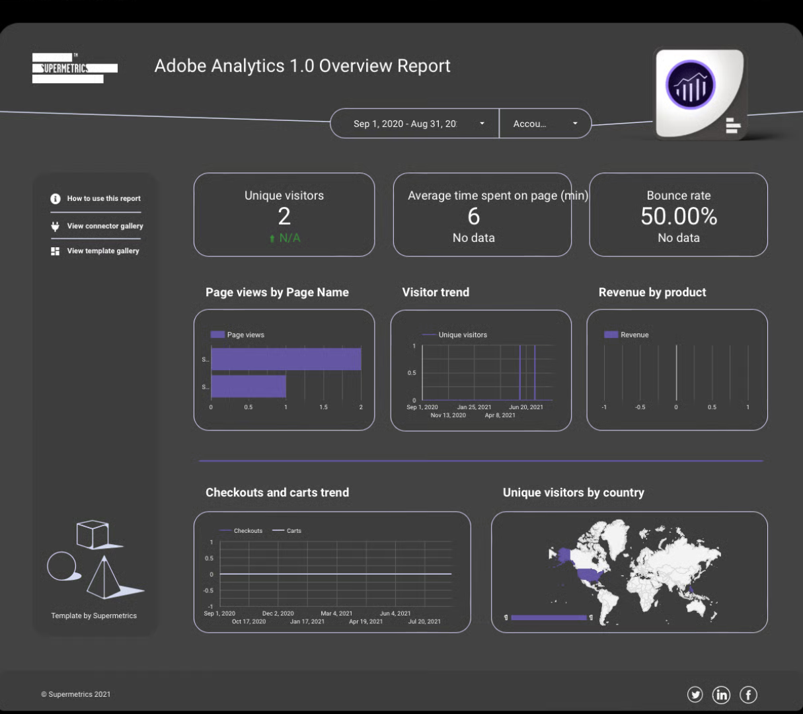Open How to use this report link
The width and height of the screenshot is (803, 714).
pyautogui.click(x=104, y=199)
